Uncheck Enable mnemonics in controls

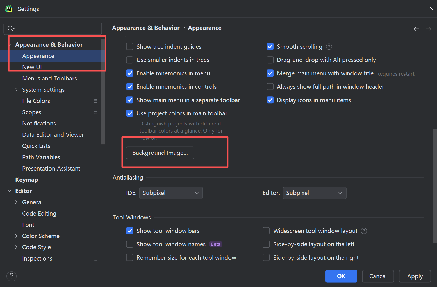pos(129,87)
